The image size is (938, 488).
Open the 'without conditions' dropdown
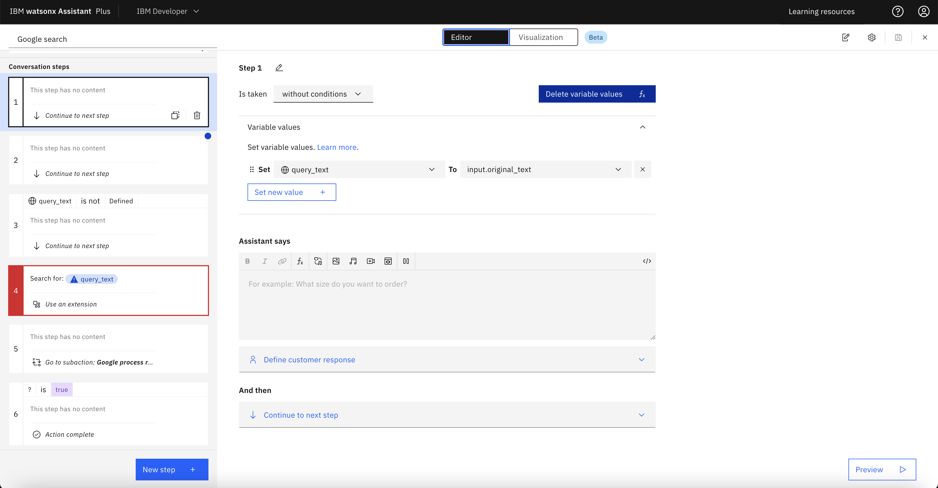pos(323,94)
